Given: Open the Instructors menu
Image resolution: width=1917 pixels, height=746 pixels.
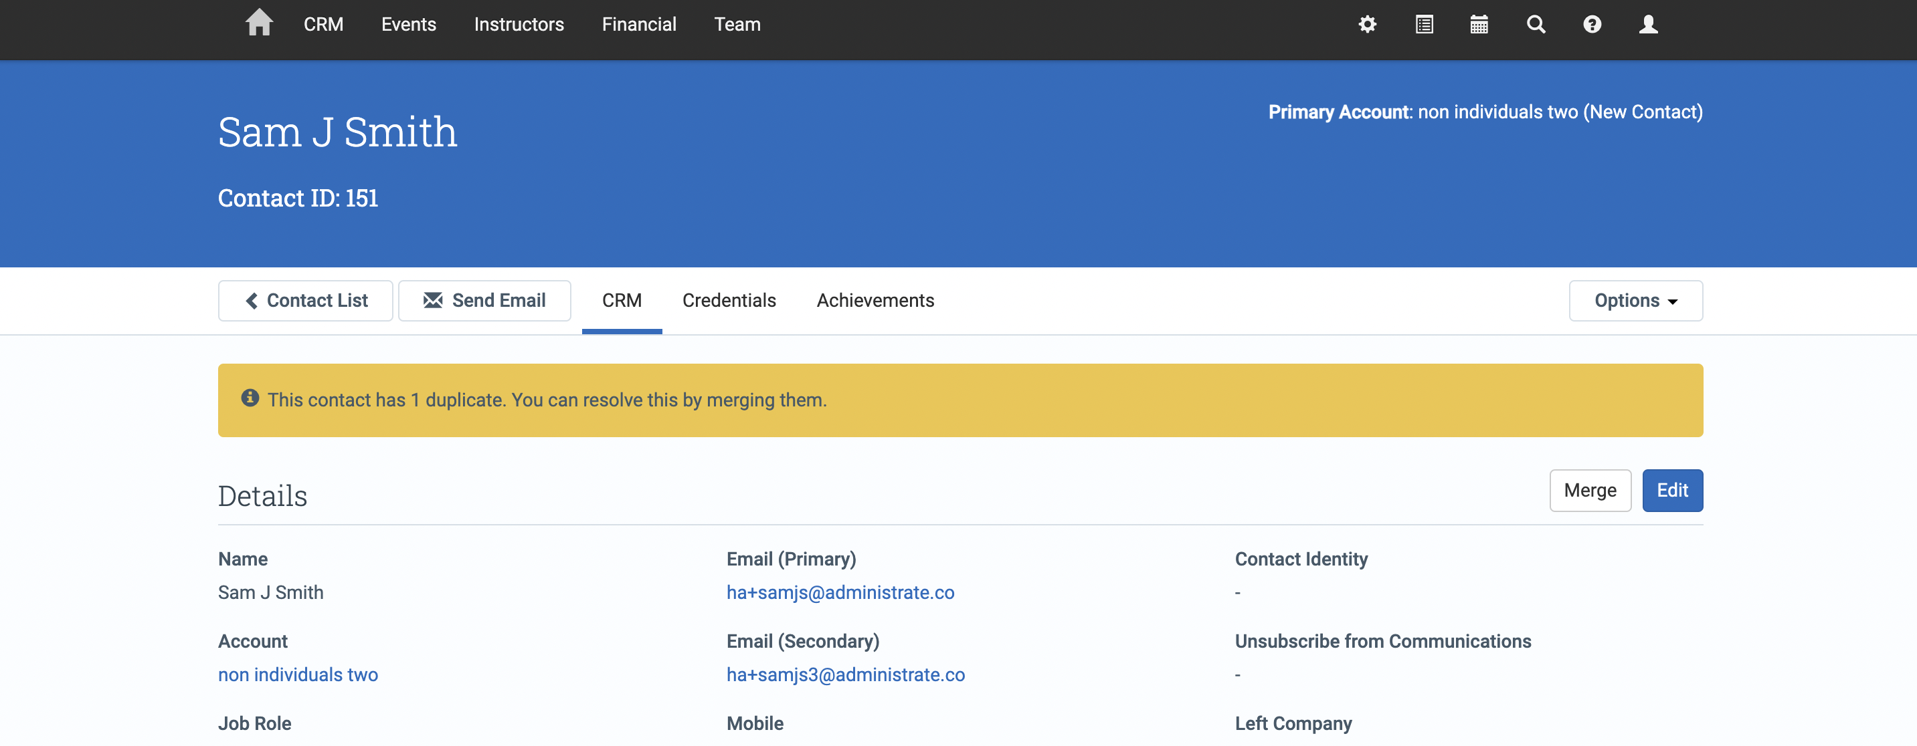Looking at the screenshot, I should click(x=519, y=25).
